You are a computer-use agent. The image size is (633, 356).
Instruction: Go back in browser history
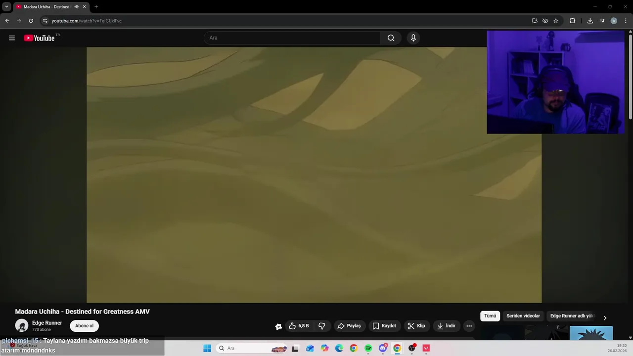point(7,21)
